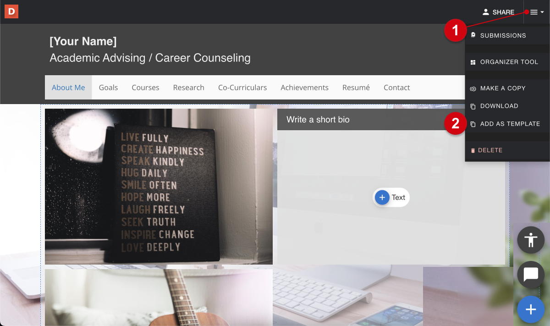Open the Courses tab

145,88
